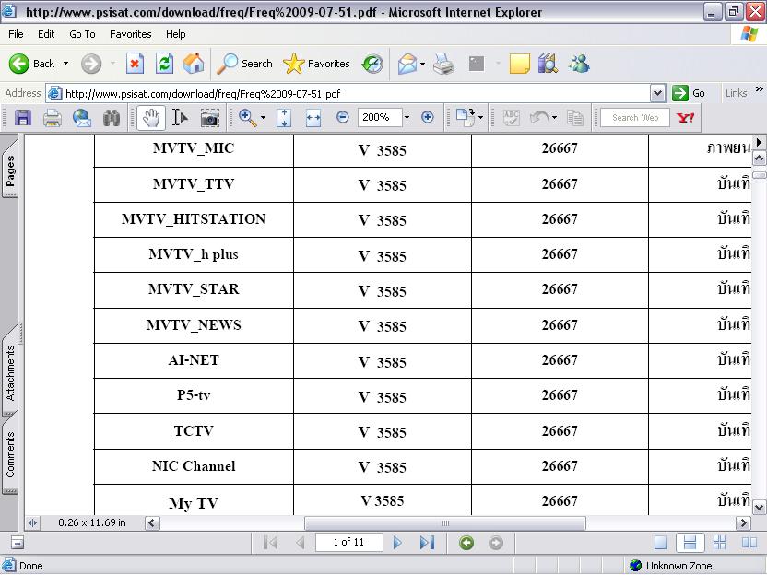Open the Go To menu
The height and width of the screenshot is (575, 767).
click(x=82, y=34)
